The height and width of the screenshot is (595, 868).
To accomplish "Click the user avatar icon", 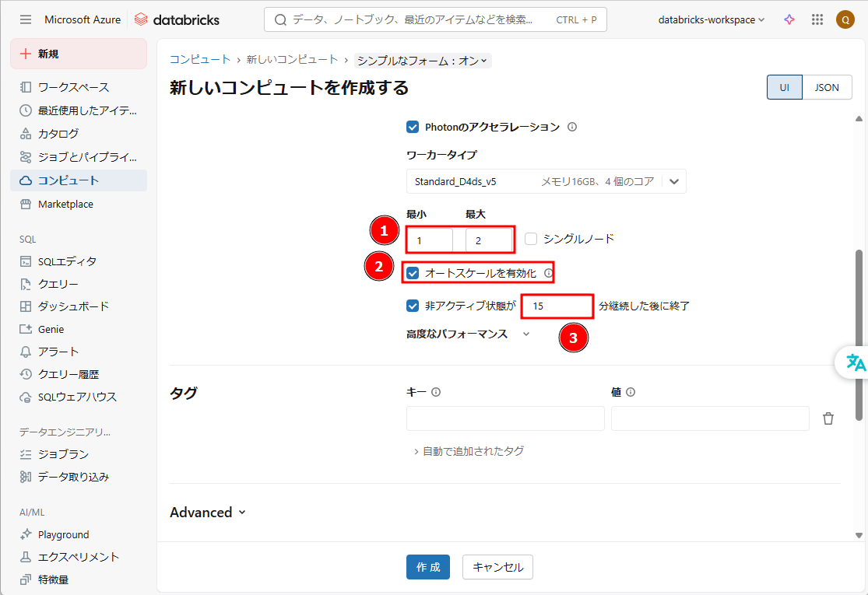I will pyautogui.click(x=845, y=19).
